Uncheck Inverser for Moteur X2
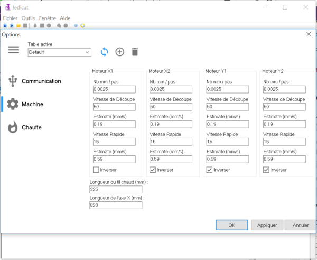317x260 pixels. point(152,170)
